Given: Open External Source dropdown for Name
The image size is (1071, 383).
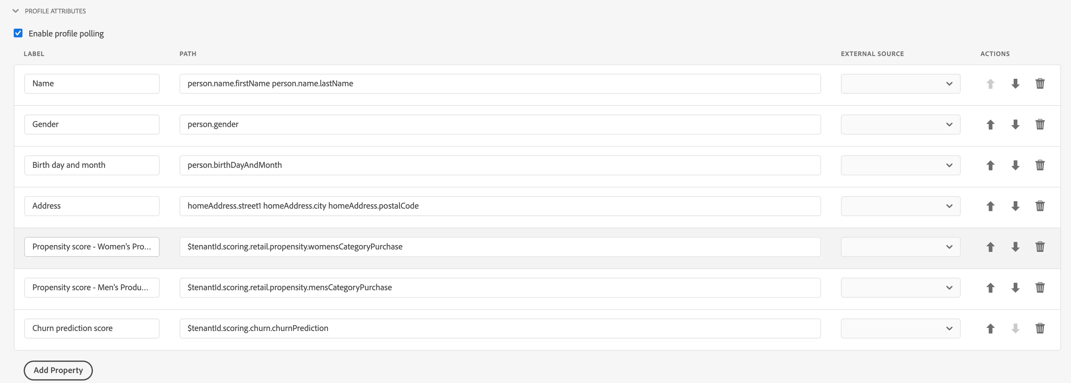Looking at the screenshot, I should click(x=901, y=84).
